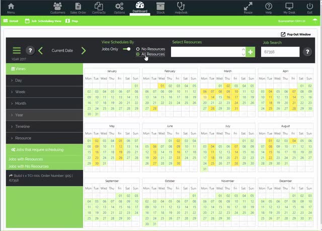This screenshot has width=322, height=231.
Task: Open Jobs with Resources link
Action: click(x=26, y=159)
